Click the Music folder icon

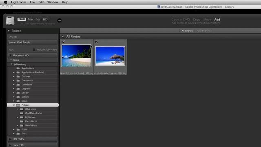(x=18, y=101)
